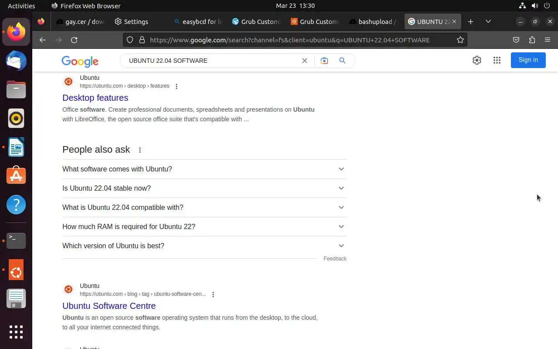Submit search with magnifier icon

(342, 61)
